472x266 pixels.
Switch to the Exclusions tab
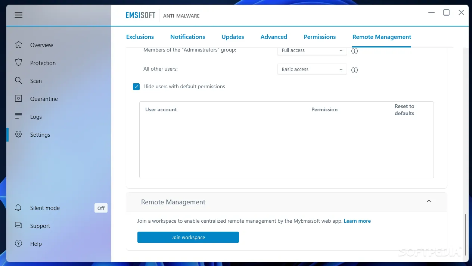(x=140, y=37)
